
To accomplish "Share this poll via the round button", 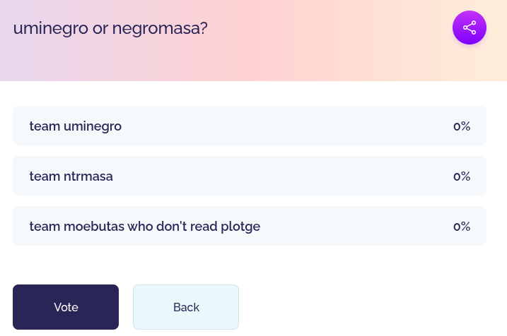I will (x=470, y=28).
